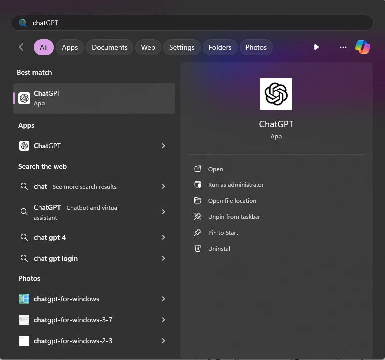
Task: Switch to the Web filter tab
Action: coord(148,47)
